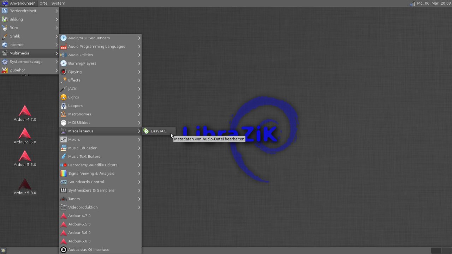Screen dimensions: 452x254
Task: Click the Soundcards Control icon
Action: (64, 182)
